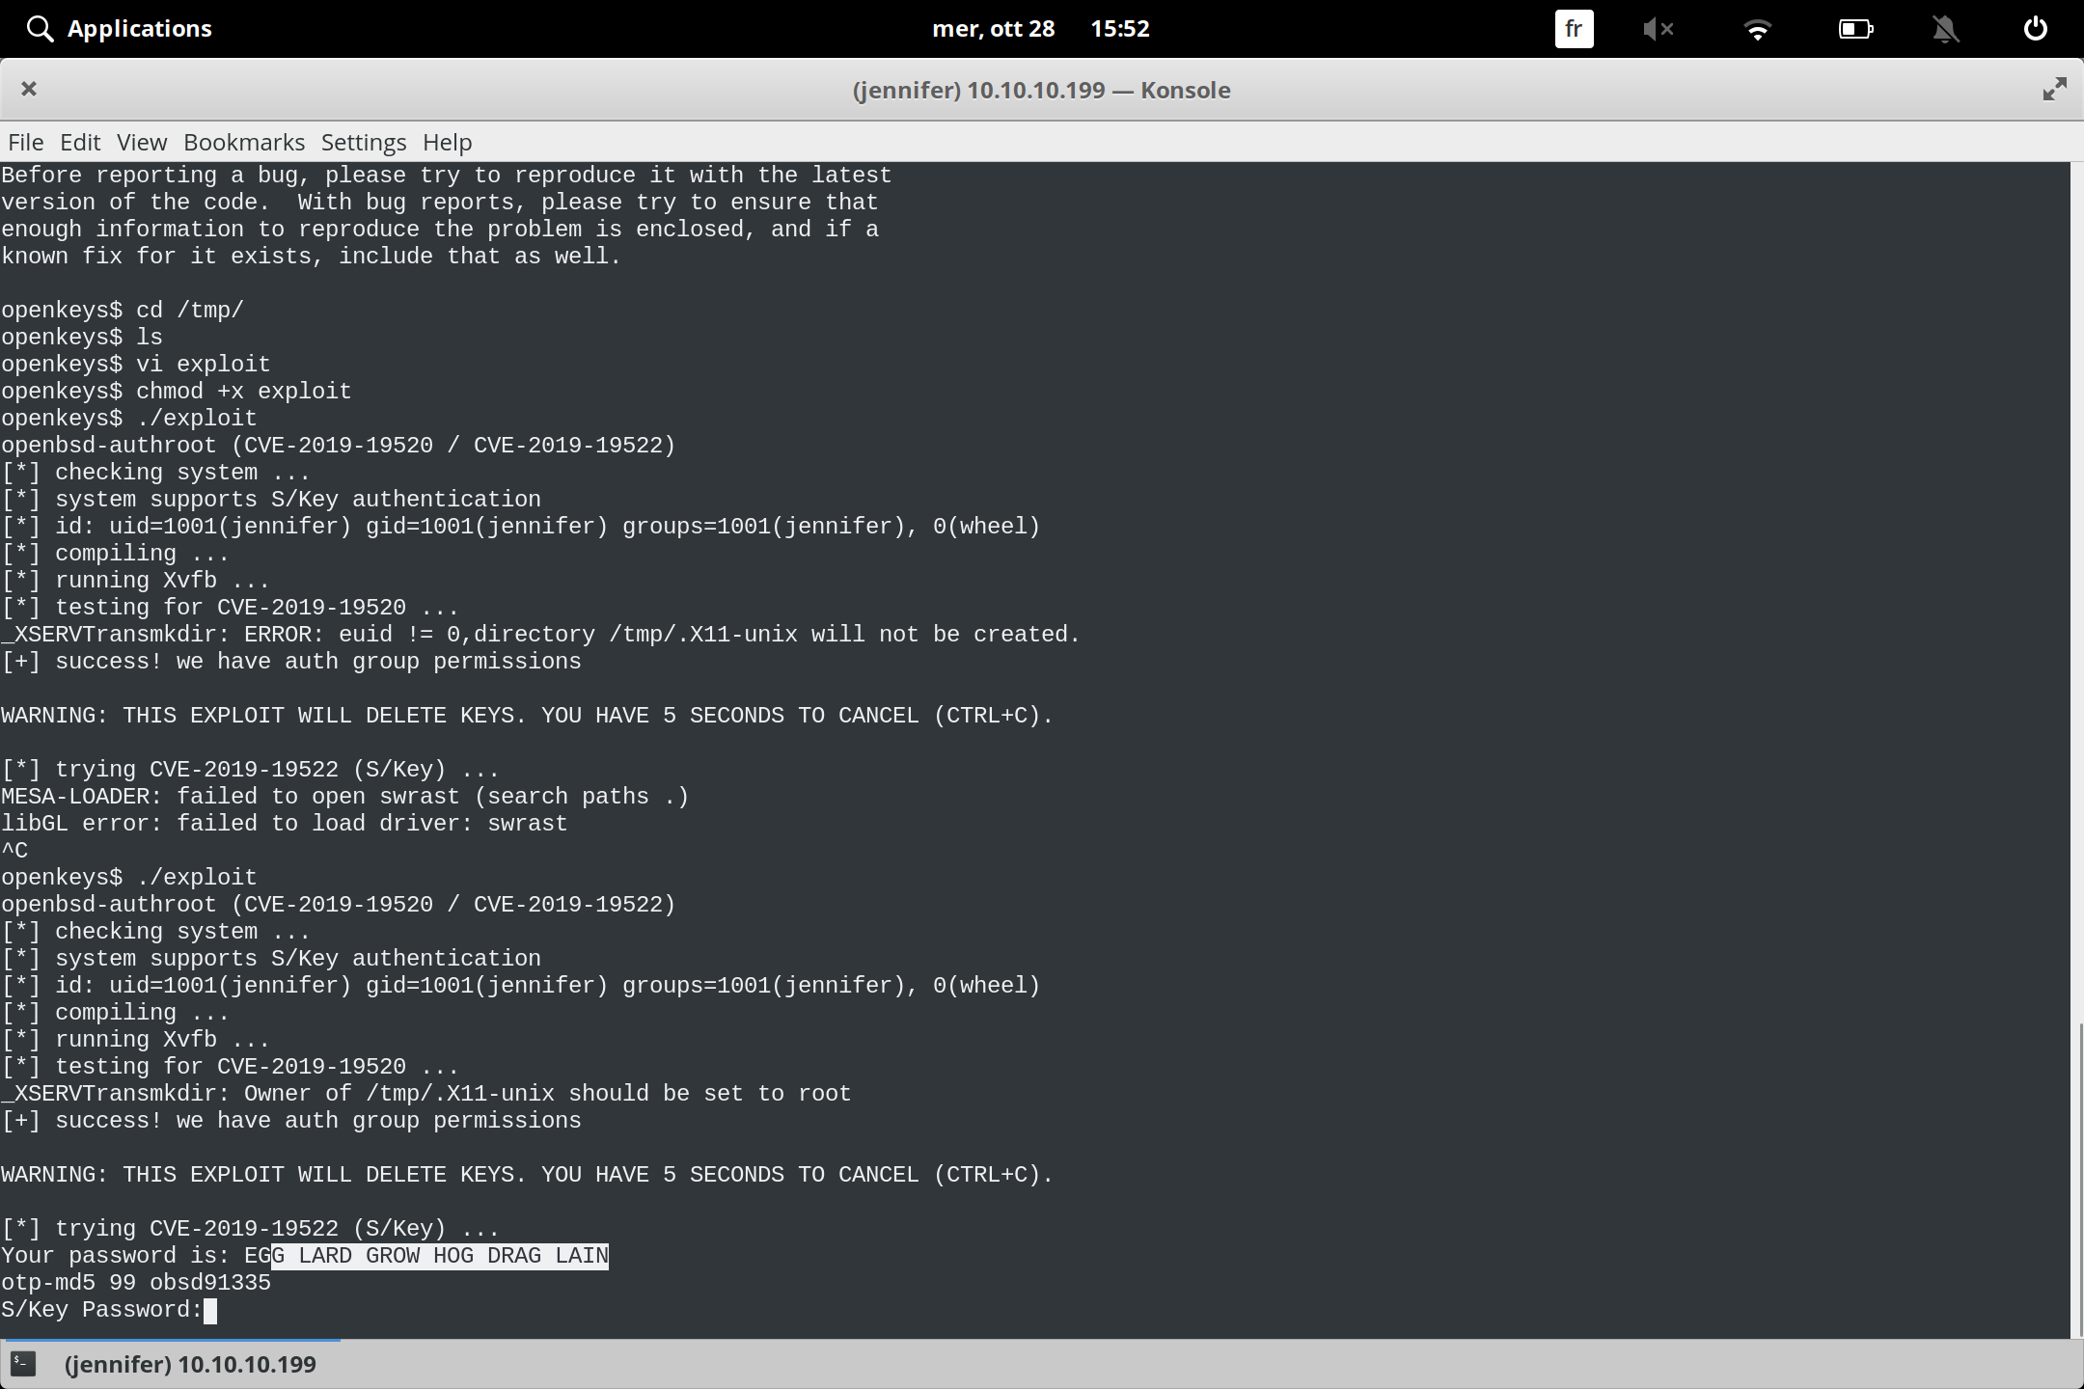2084x1389 pixels.
Task: Open the Bookmarks menu
Action: click(x=245, y=142)
